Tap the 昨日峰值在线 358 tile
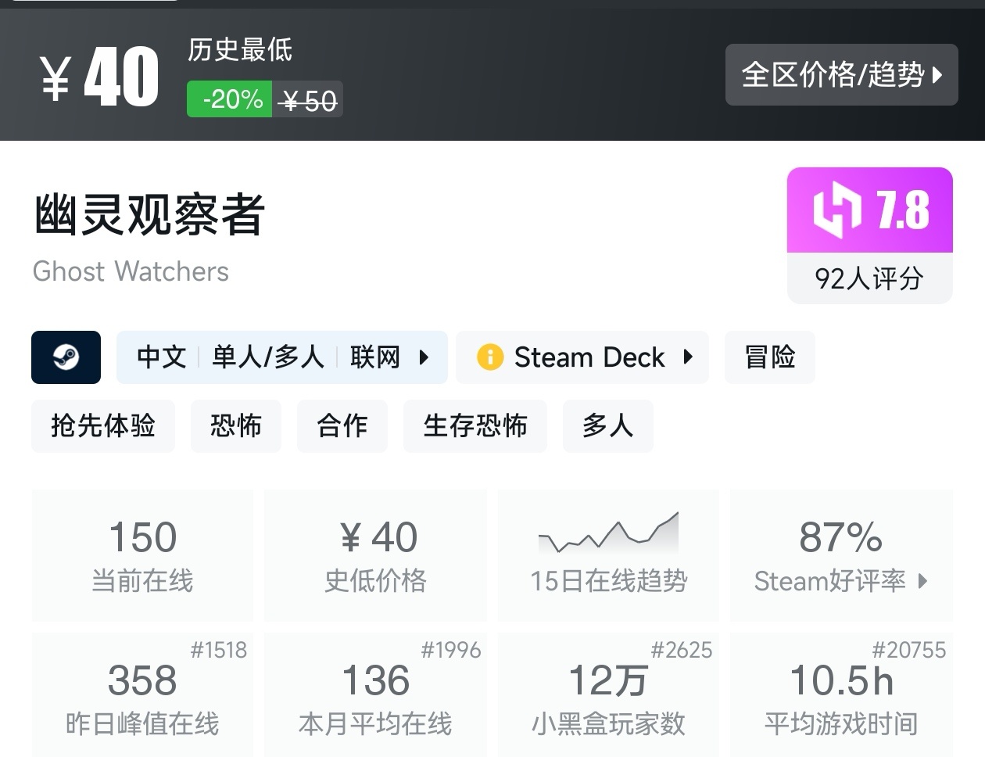Screen dimensions: 985x757 (x=142, y=696)
